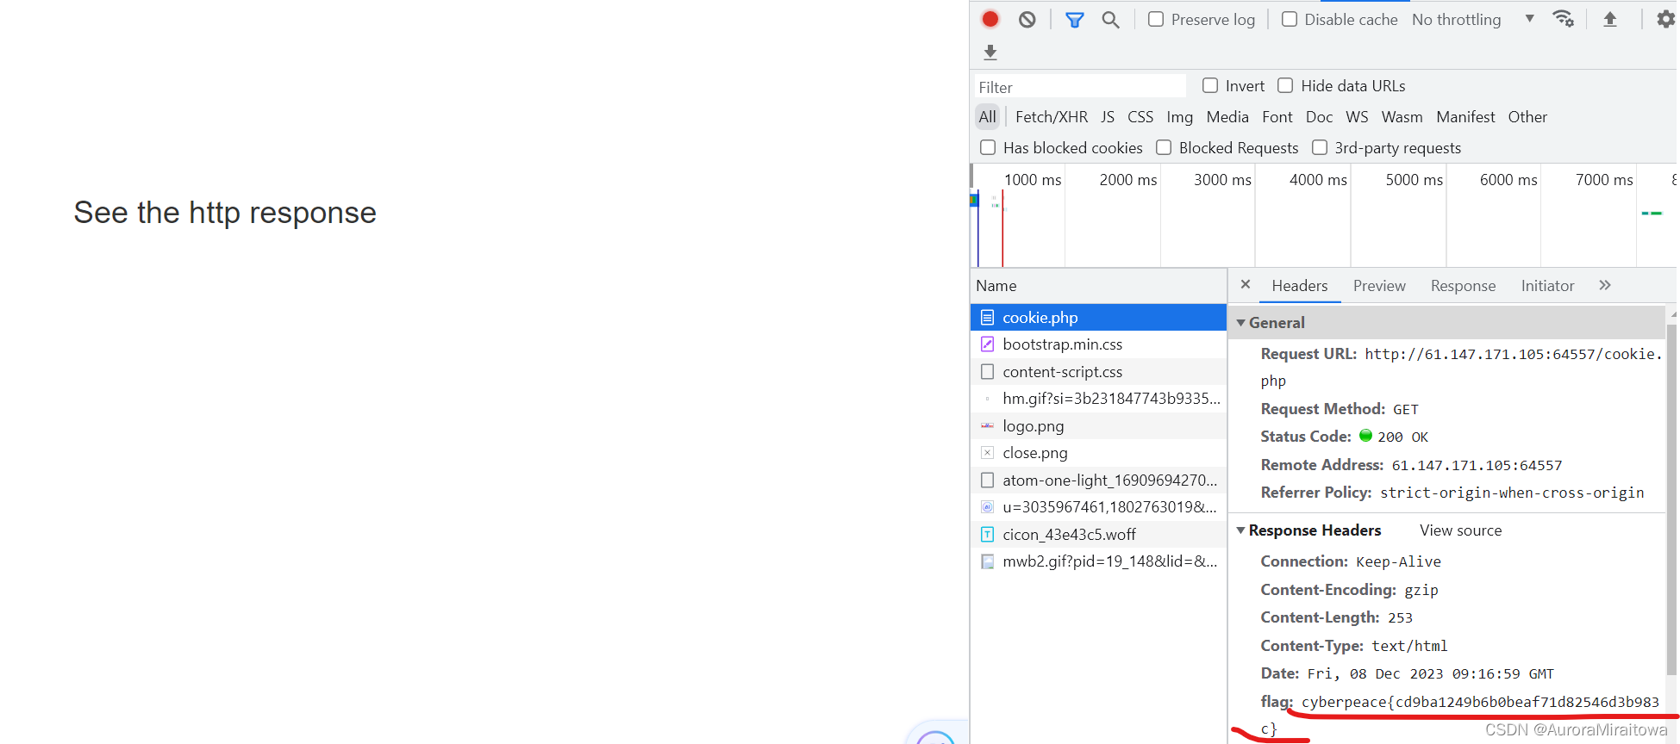The image size is (1680, 744).
Task: Select the hm.gif?si=3b23184... request row
Action: (1098, 399)
